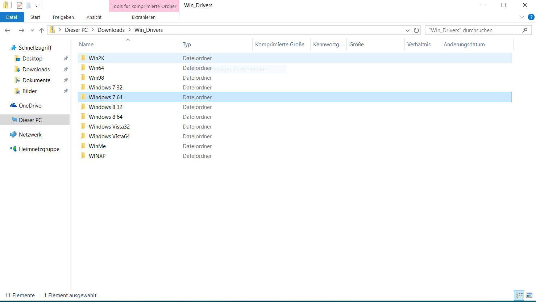Open the quick access toolbar customize arrow
Screen dimensions: 536x302
coord(37,6)
